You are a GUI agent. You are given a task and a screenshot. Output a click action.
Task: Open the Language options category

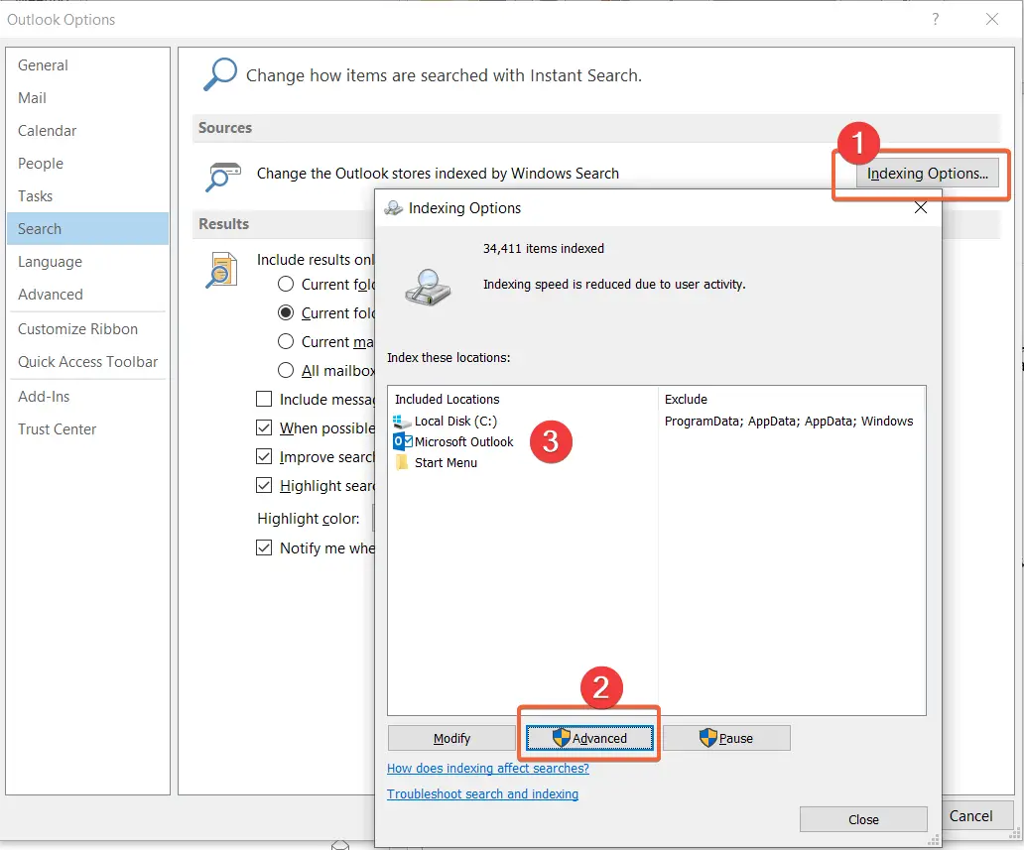click(x=87, y=261)
